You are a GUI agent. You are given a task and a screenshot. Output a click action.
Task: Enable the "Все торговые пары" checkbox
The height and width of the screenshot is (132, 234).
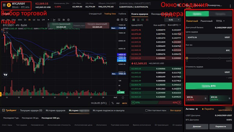(x=147, y=110)
